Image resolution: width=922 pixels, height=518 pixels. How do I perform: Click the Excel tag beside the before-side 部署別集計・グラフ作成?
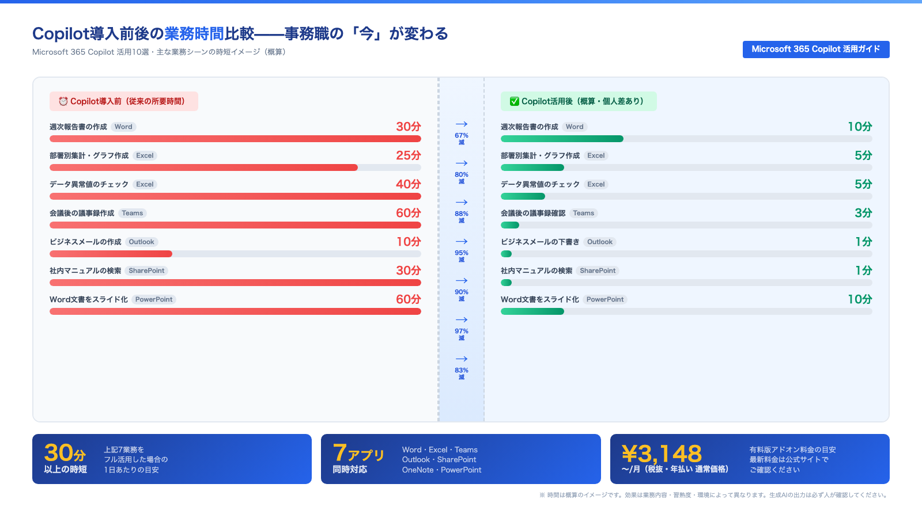point(145,155)
